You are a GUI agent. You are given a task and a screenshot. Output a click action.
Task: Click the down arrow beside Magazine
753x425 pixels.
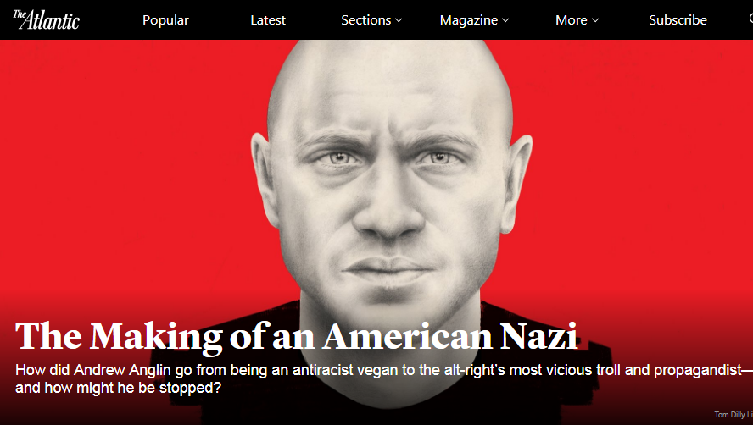click(x=505, y=20)
